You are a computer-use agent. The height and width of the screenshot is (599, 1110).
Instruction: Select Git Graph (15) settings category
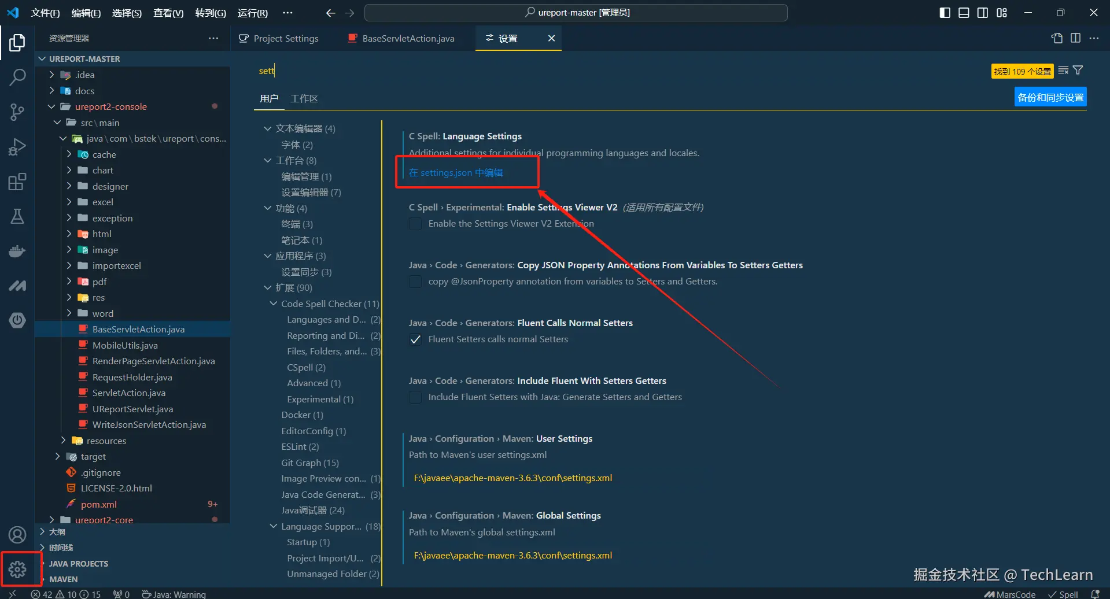pos(310,463)
